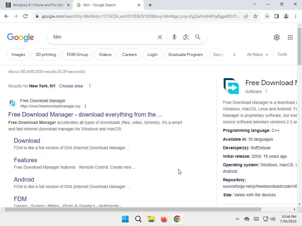
Task: Open location results options three dots
Action: point(90,86)
